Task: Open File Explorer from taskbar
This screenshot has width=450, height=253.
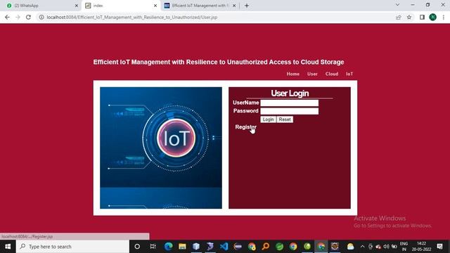Action: click(x=182, y=247)
